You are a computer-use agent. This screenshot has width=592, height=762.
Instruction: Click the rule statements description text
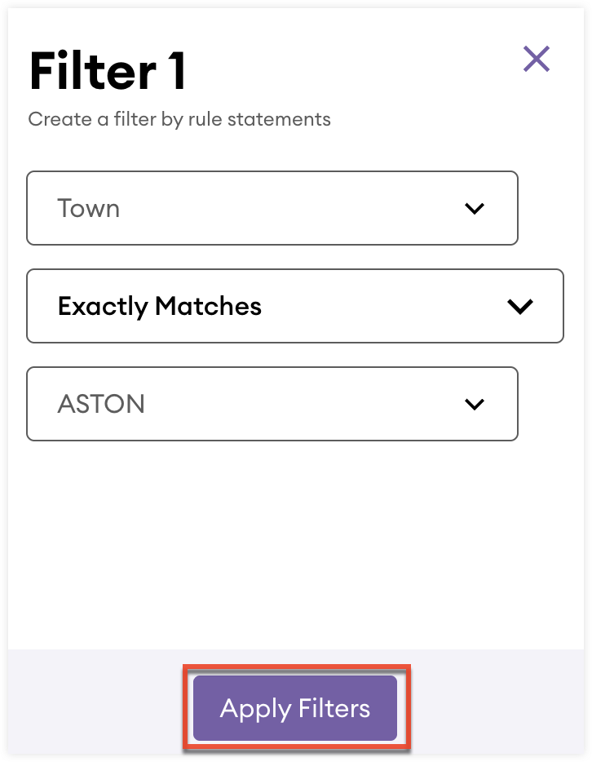(x=179, y=119)
